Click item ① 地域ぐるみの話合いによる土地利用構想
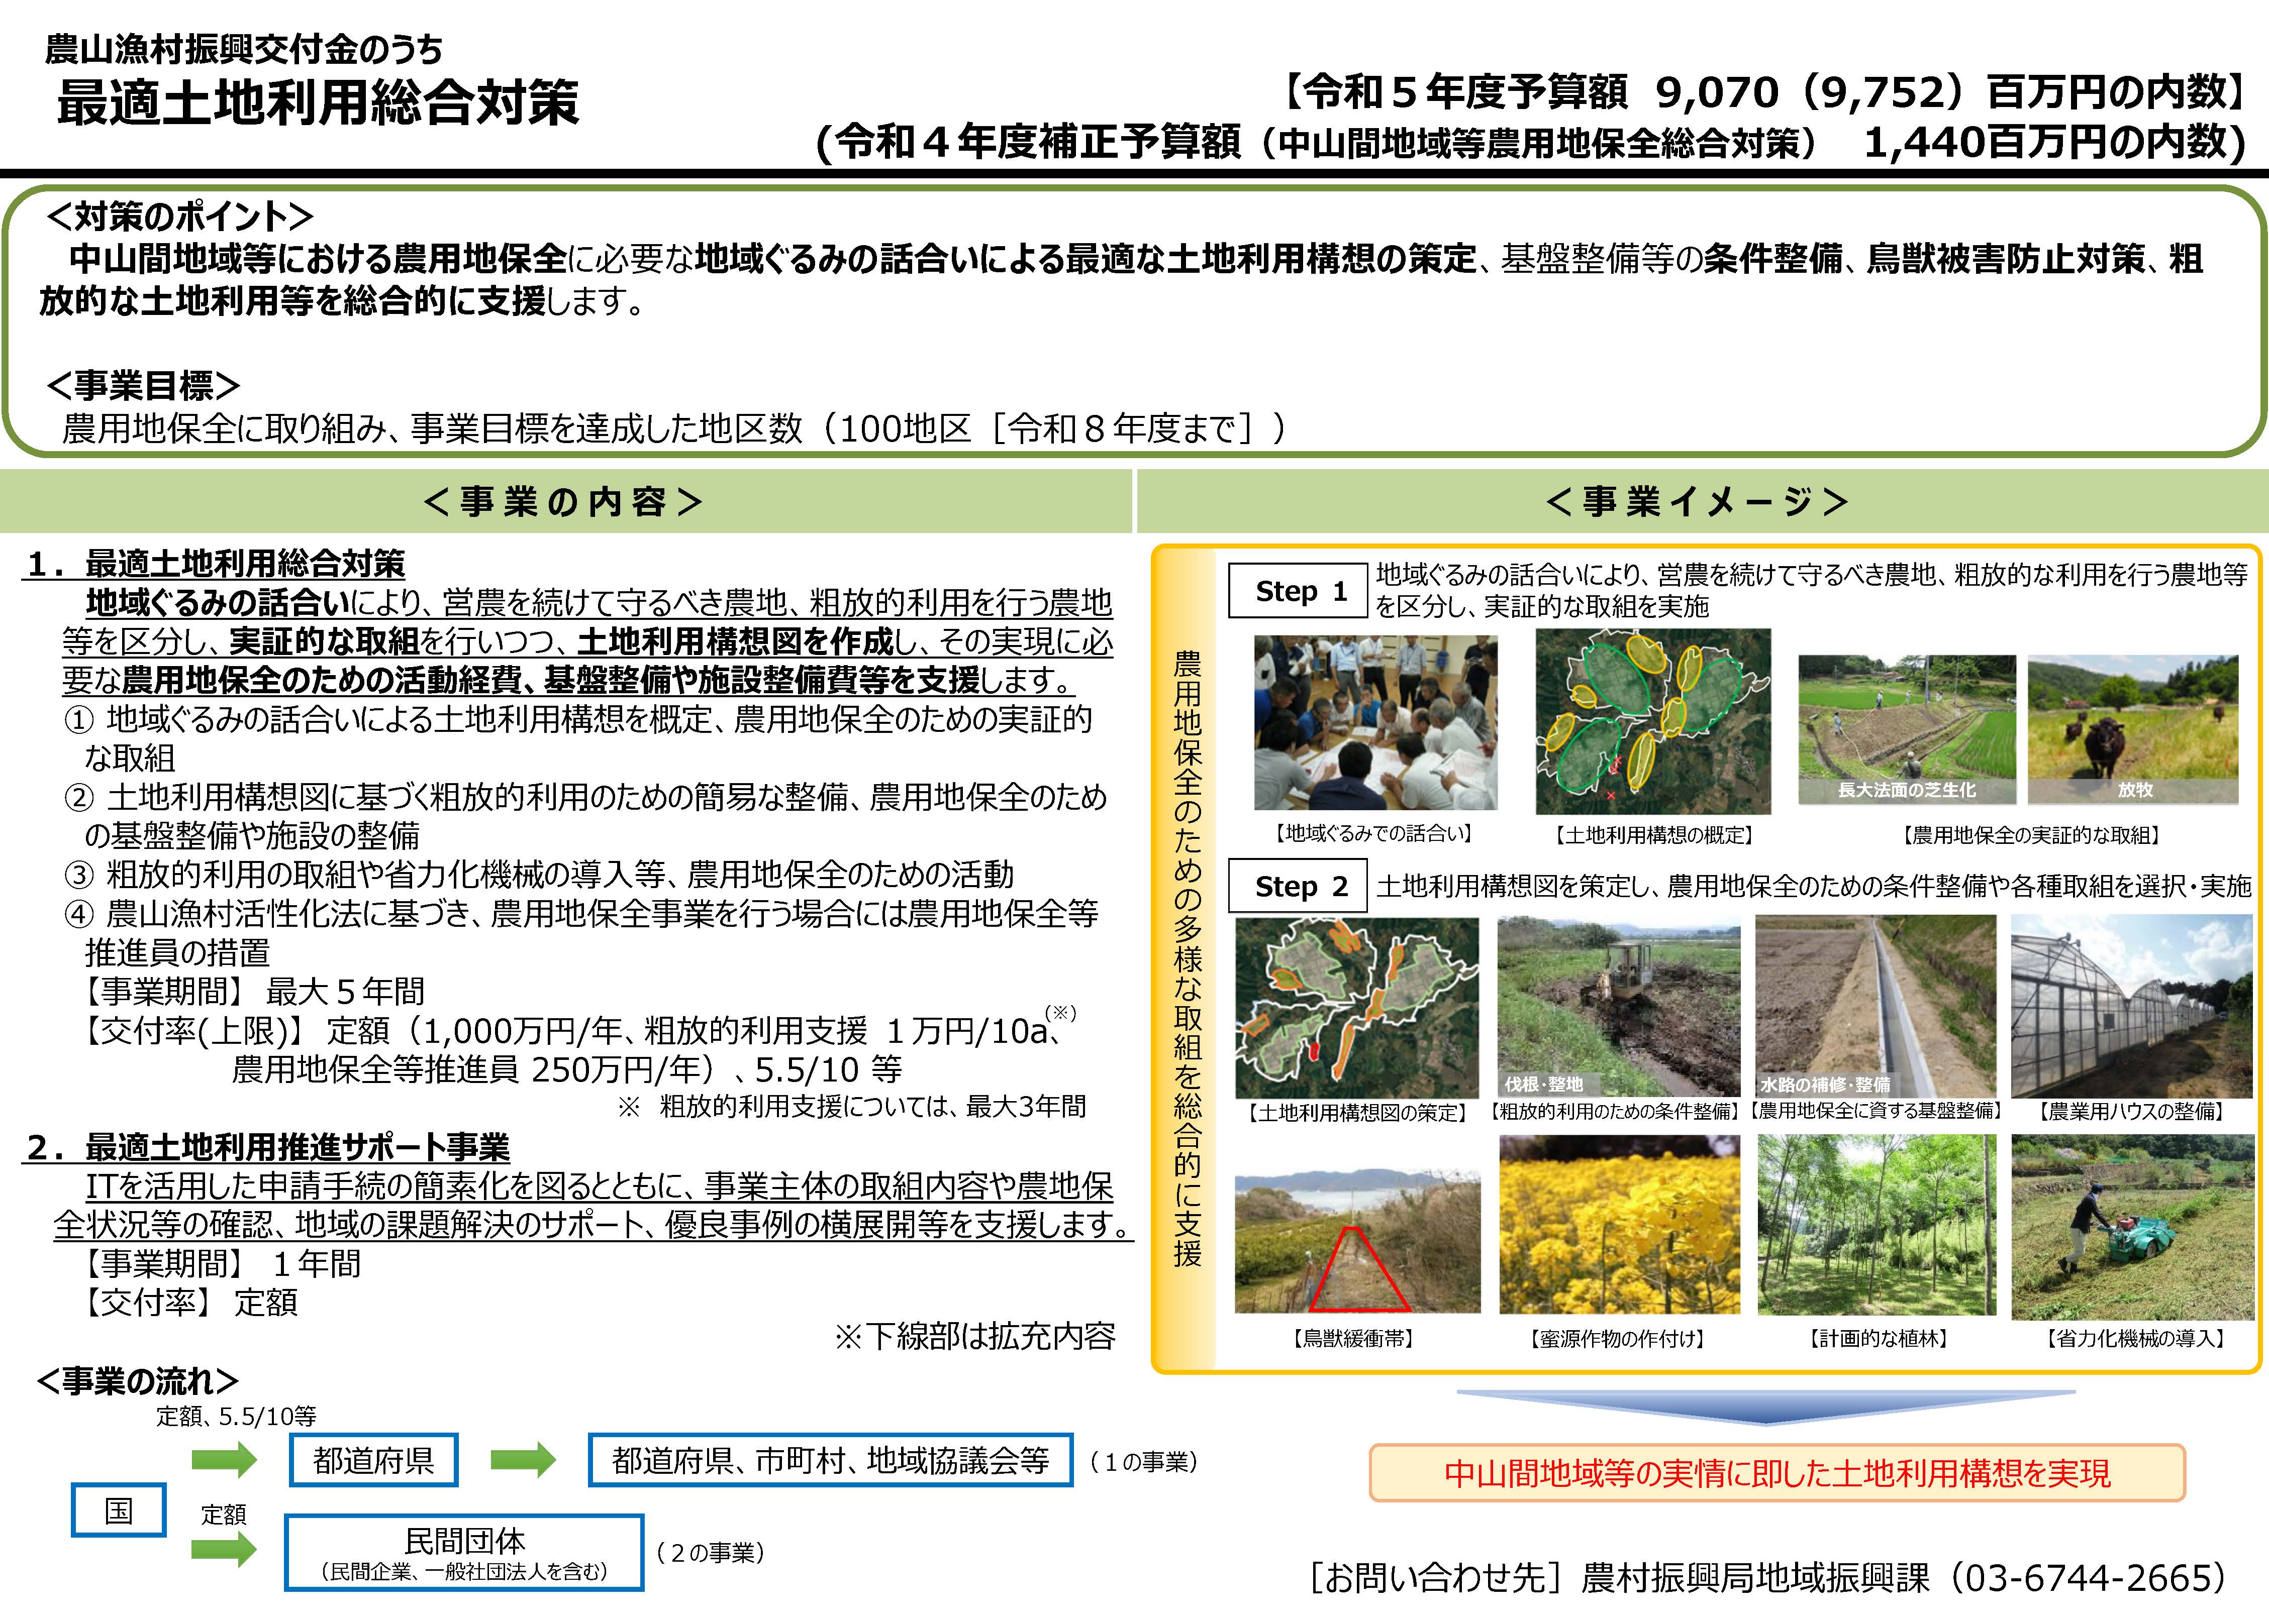This screenshot has height=1624, width=2269. 577,738
